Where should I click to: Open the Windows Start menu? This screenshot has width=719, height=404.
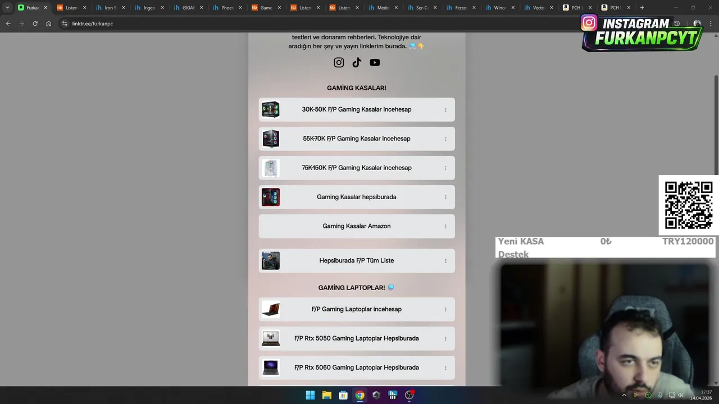(310, 395)
